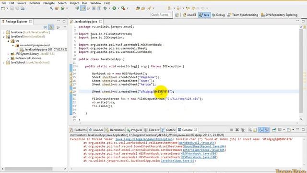The width and height of the screenshot is (307, 173).
Task: Click the Quick Access search field
Action: pyautogui.click(x=161, y=15)
